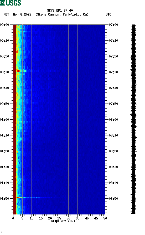Click the red energy burst near 00:30

point(18,71)
